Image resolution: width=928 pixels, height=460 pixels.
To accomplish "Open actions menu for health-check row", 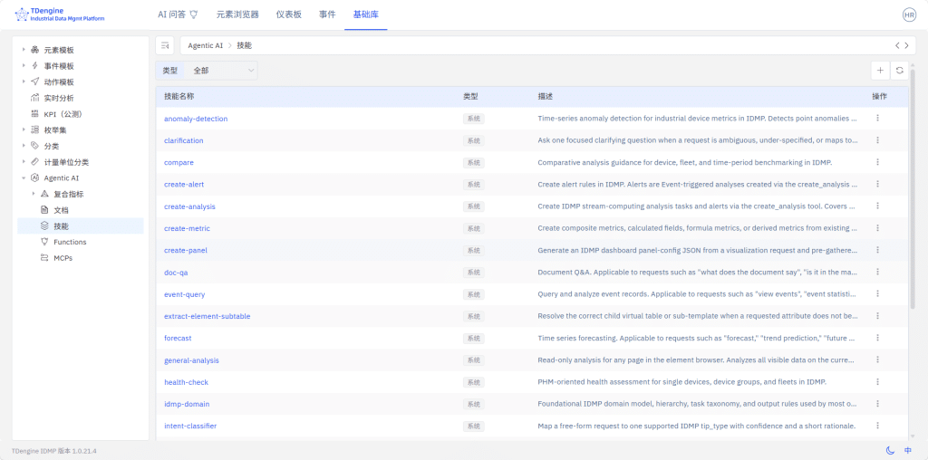I will click(x=877, y=382).
